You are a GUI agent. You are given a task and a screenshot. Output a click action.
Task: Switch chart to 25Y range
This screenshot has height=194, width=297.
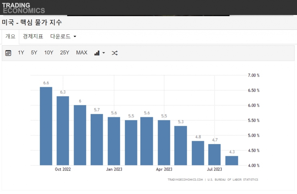65,53
